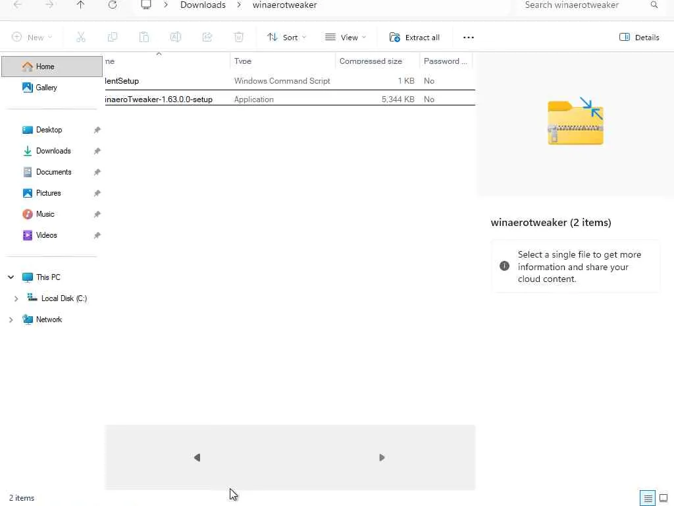Viewport: 674px width, 506px height.
Task: Click the pin icon next to Downloads
Action: tap(97, 151)
